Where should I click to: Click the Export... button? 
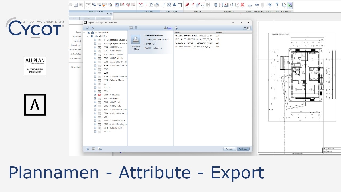coord(229,149)
